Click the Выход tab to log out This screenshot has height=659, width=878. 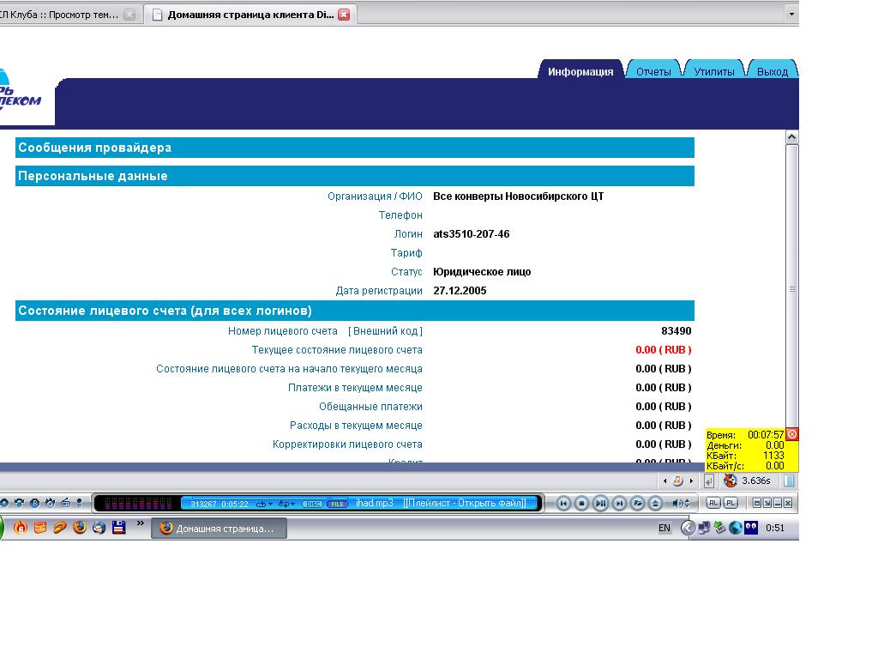(772, 71)
